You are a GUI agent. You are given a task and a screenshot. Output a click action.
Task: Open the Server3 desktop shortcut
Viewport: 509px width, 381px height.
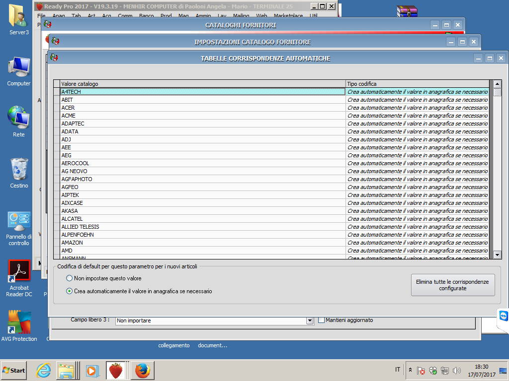click(x=19, y=19)
